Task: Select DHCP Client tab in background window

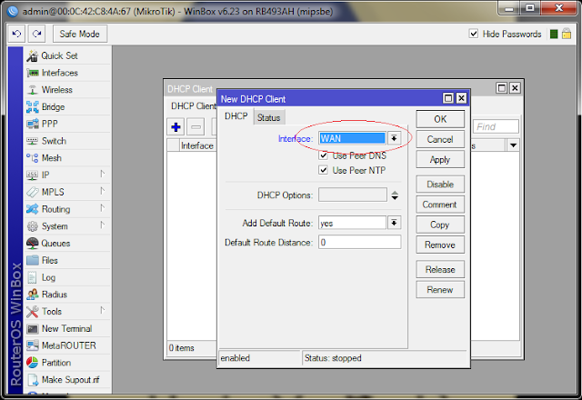Action: point(194,106)
